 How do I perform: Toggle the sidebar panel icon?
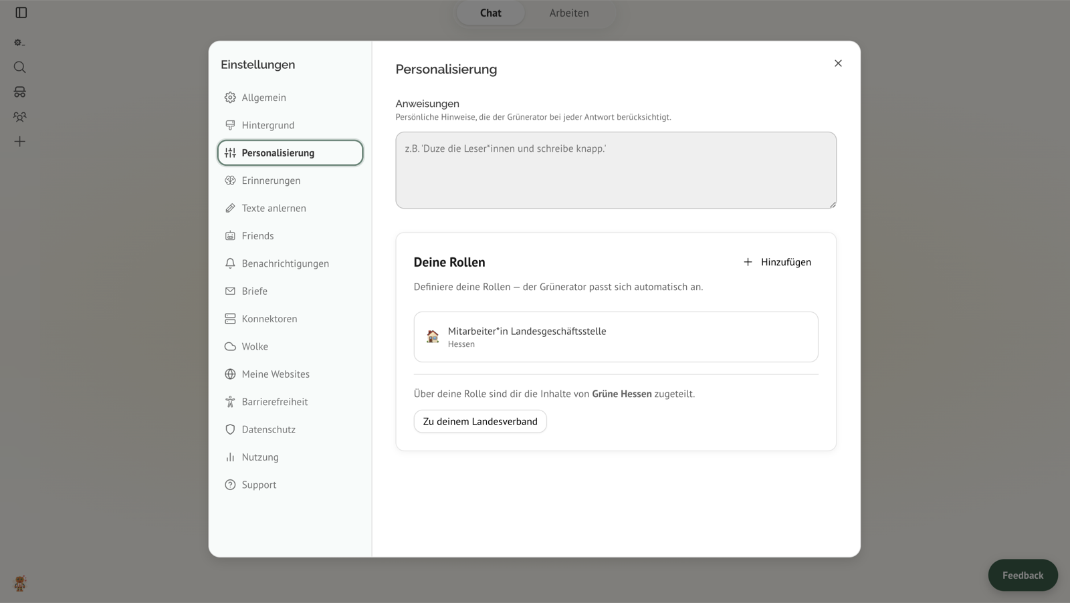click(21, 13)
